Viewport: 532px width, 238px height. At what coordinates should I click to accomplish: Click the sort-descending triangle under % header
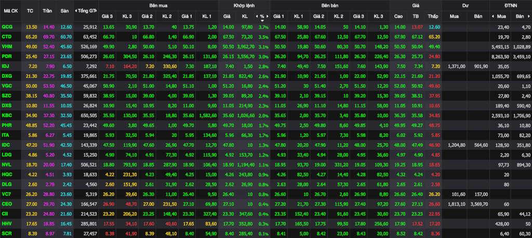[262, 20]
